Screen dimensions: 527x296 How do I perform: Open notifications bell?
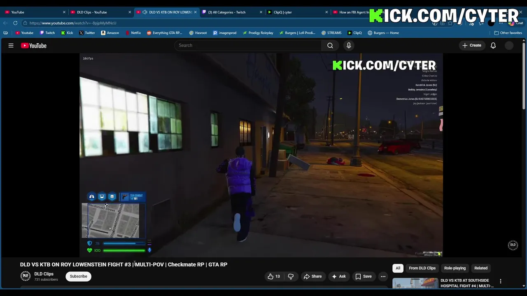(x=493, y=45)
